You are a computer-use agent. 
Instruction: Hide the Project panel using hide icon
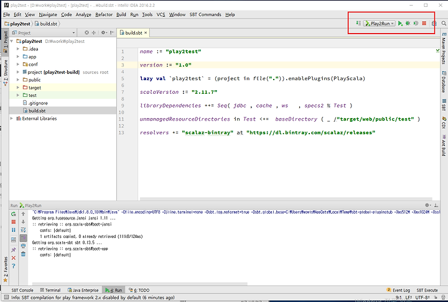(x=112, y=32)
